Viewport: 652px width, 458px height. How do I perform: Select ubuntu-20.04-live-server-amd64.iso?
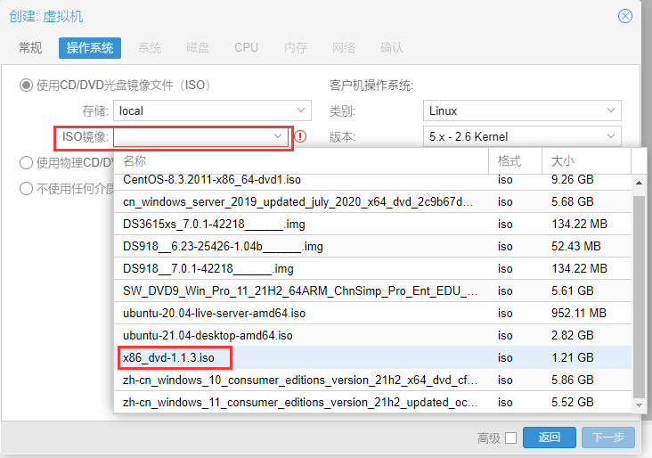click(214, 314)
